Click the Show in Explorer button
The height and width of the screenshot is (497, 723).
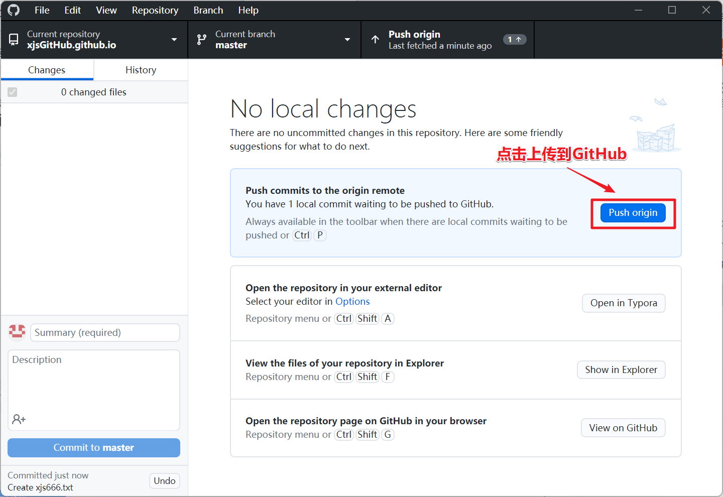(x=621, y=370)
